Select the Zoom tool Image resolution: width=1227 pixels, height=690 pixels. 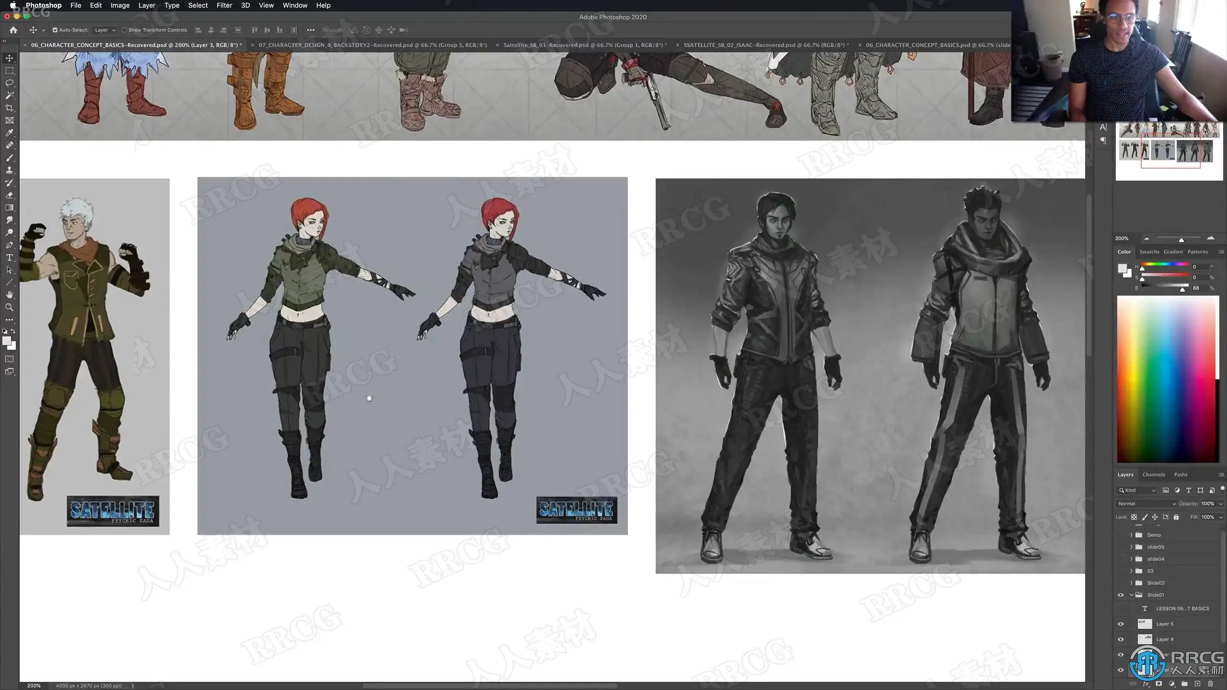[9, 307]
